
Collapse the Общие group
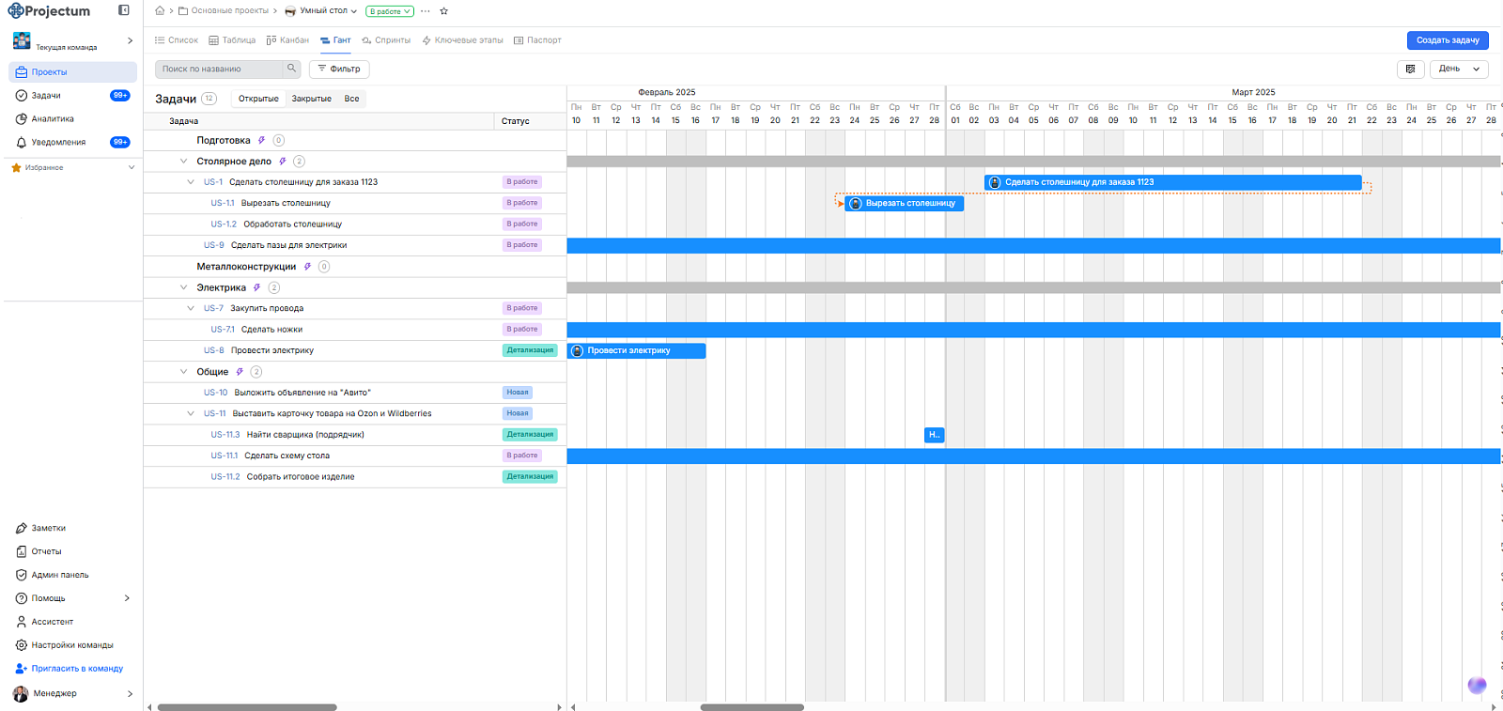[x=184, y=372]
